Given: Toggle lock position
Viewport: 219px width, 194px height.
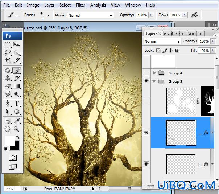Looking at the screenshot, I should [171, 50].
